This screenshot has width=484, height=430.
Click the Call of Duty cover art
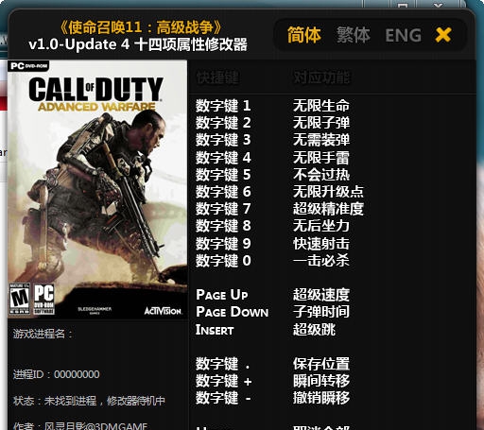point(97,189)
